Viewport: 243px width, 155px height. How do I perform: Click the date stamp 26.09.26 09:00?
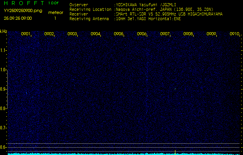point(18,18)
